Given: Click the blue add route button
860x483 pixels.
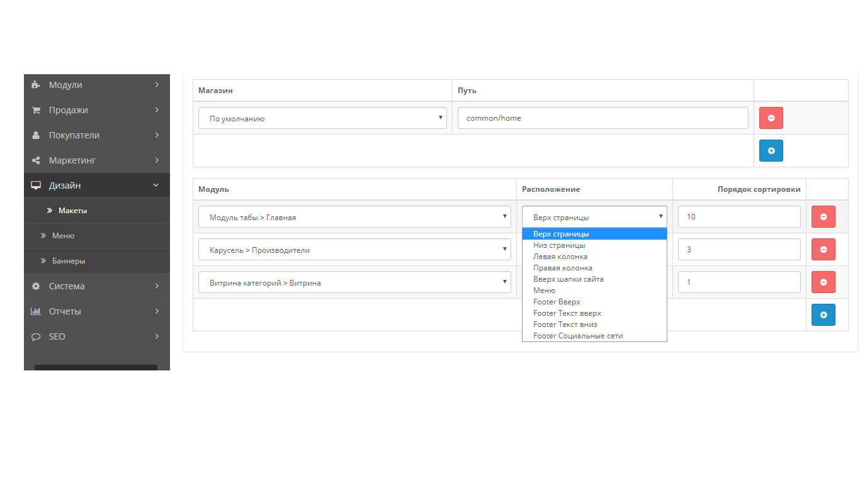Looking at the screenshot, I should (771, 150).
